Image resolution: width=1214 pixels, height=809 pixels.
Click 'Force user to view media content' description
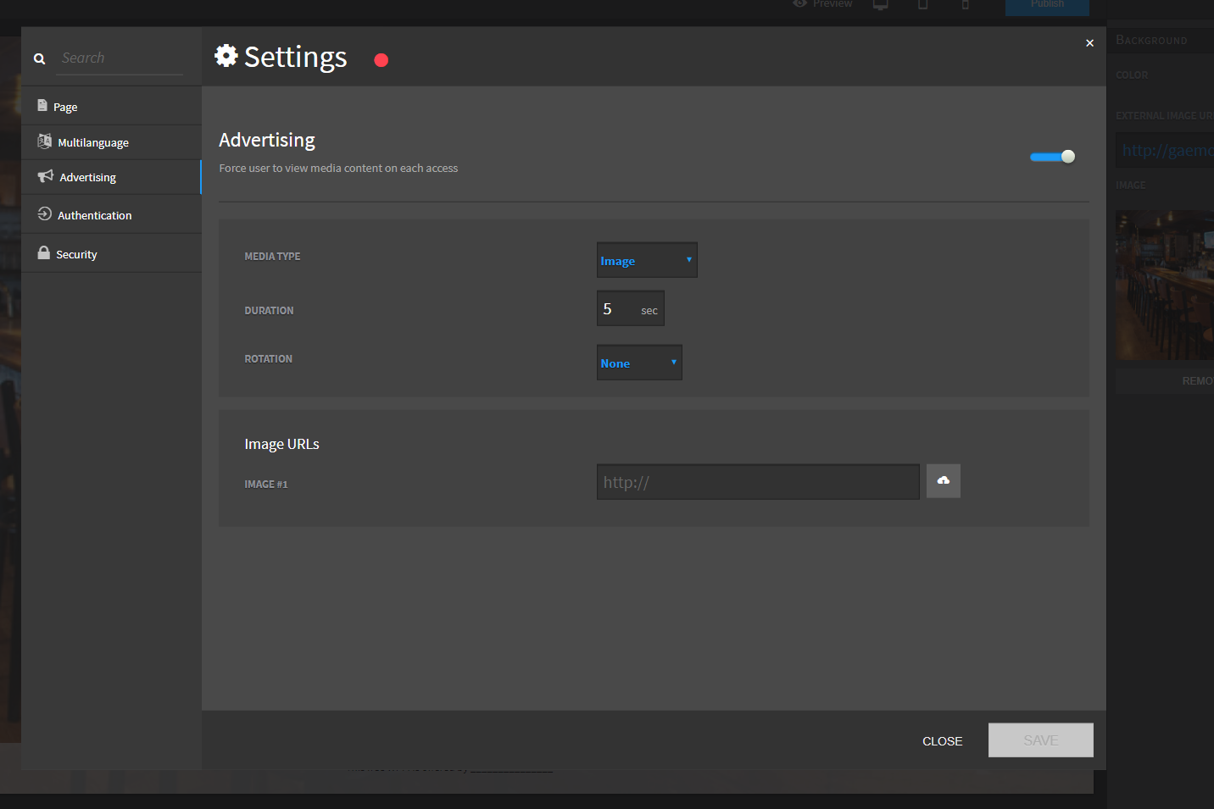click(338, 168)
